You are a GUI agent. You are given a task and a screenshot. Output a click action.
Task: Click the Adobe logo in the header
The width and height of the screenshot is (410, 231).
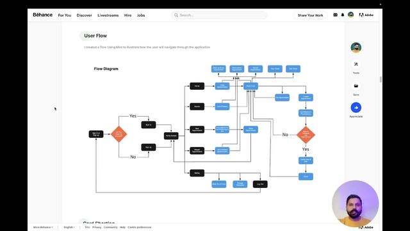pyautogui.click(x=366, y=15)
